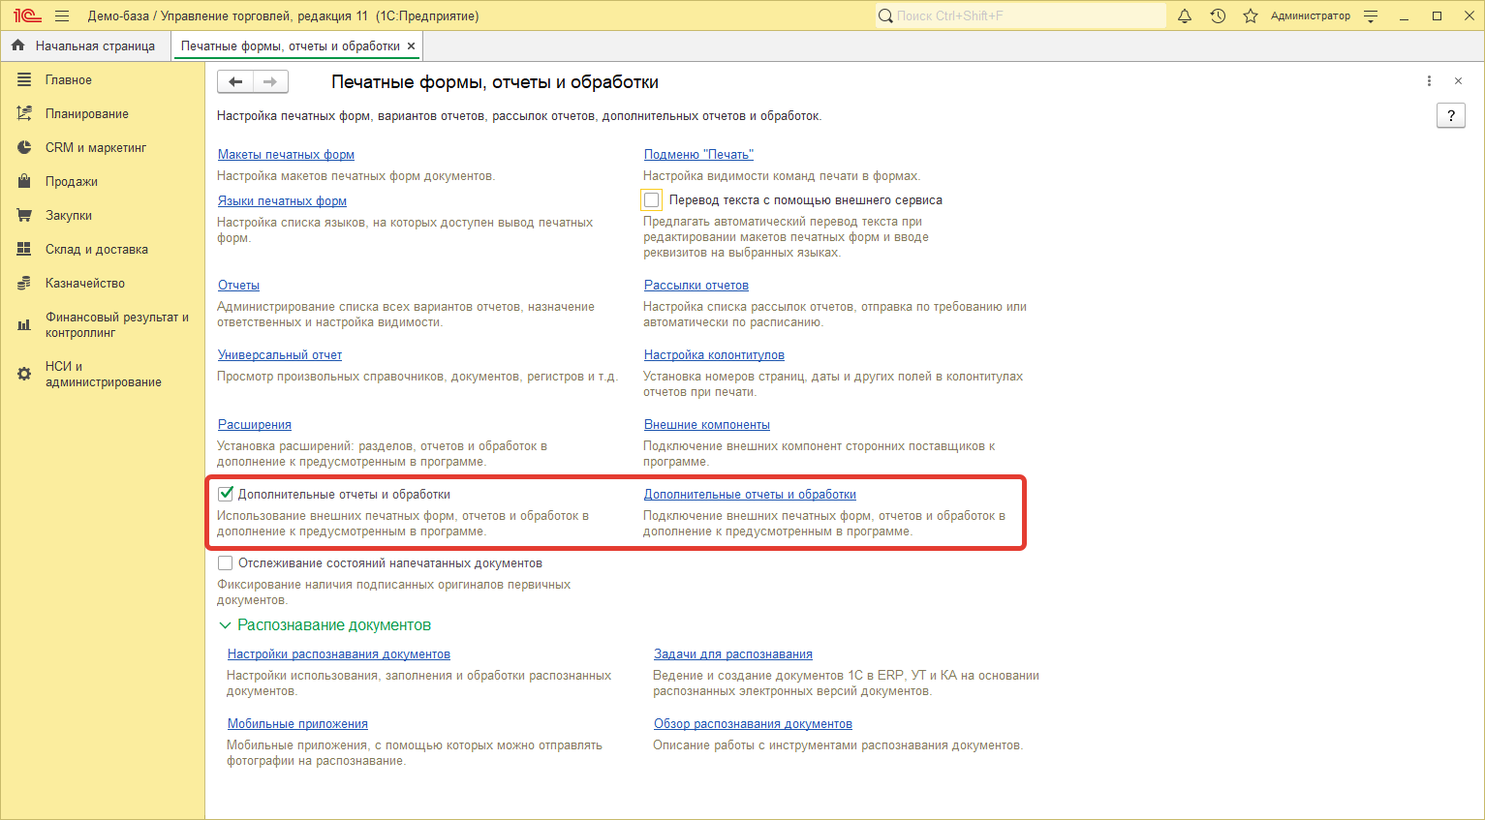Enable external service text translation checkbox

coord(652,200)
